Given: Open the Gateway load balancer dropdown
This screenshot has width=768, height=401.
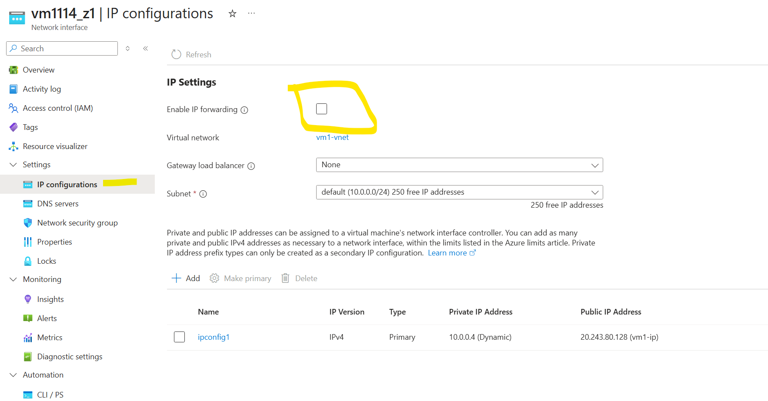Looking at the screenshot, I should pos(460,165).
